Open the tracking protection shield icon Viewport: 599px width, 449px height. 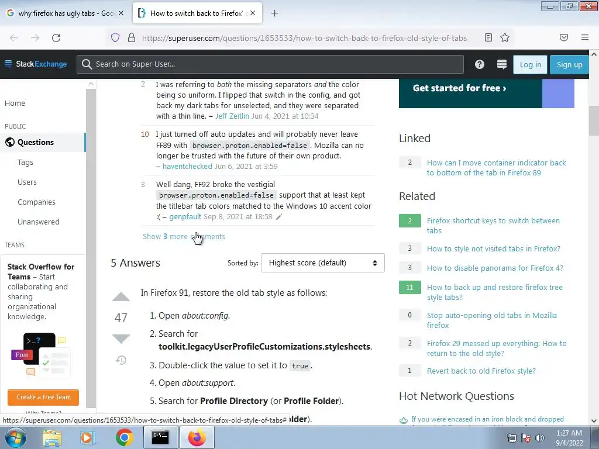coord(115,37)
